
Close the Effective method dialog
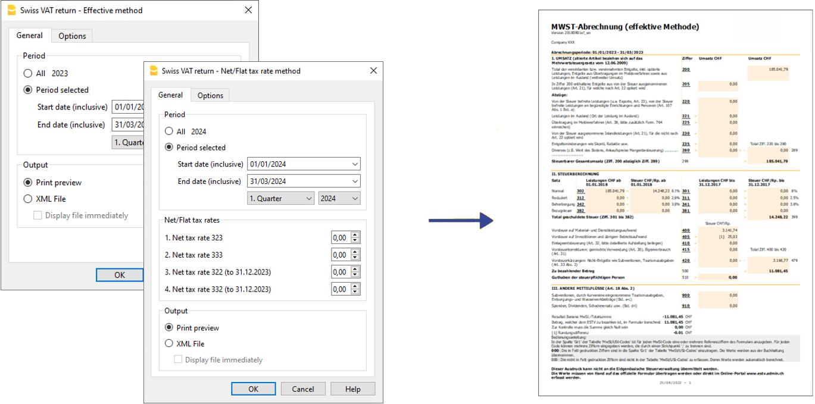(x=248, y=10)
